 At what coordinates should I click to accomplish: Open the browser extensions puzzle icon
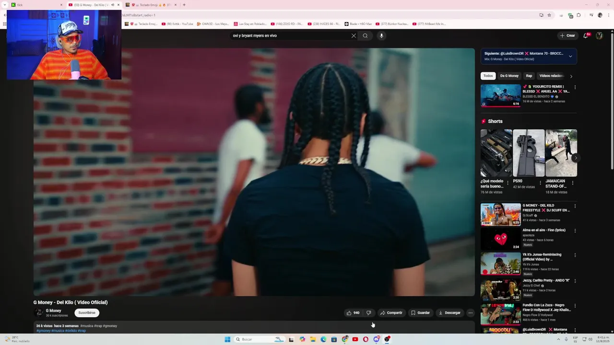pos(579,15)
